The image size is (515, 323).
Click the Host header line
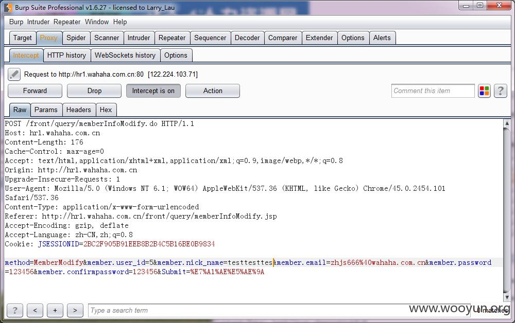52,133
